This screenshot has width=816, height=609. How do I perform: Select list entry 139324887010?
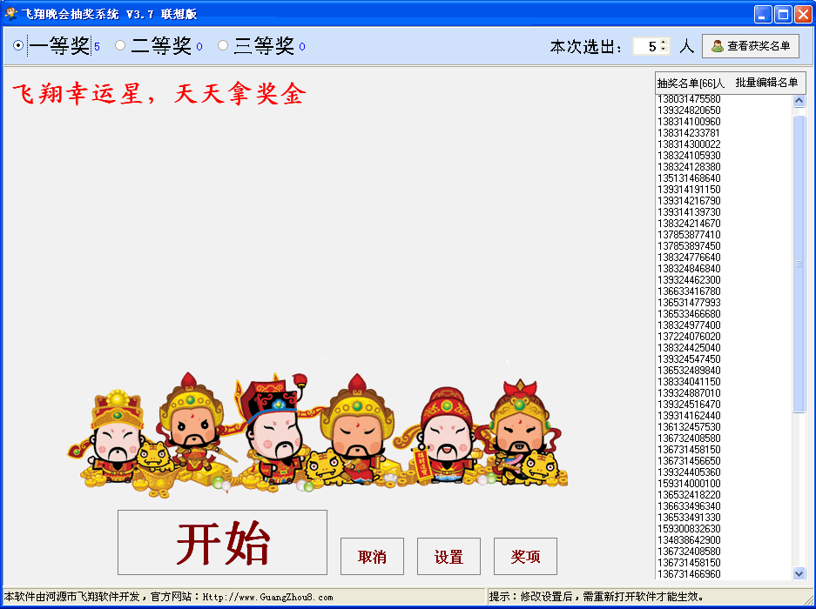tap(689, 393)
